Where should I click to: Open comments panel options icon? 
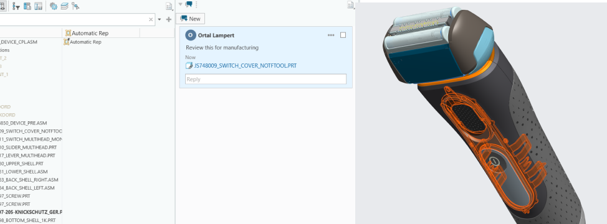click(350, 4)
